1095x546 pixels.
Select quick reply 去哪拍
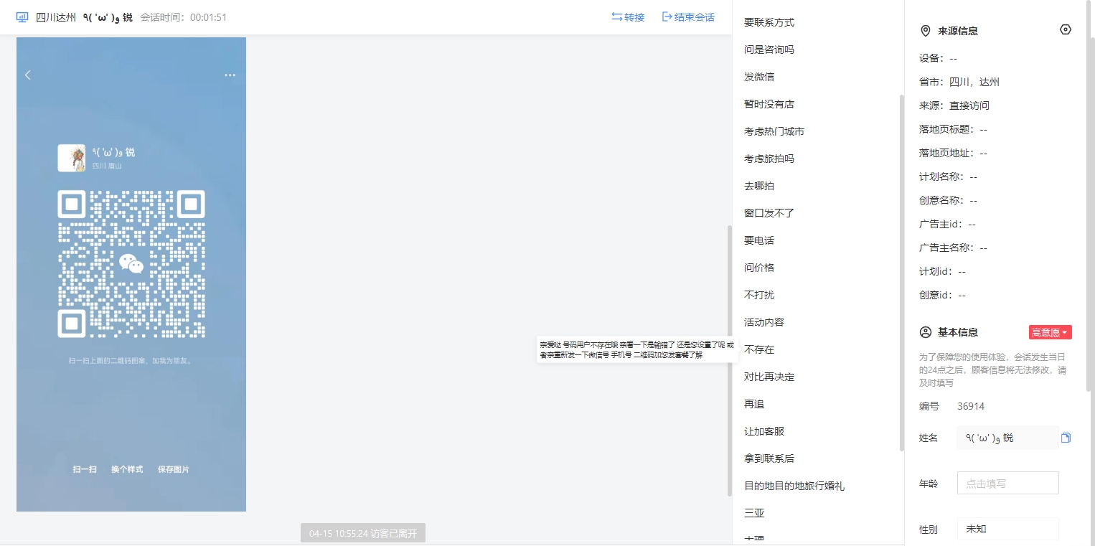point(759,186)
